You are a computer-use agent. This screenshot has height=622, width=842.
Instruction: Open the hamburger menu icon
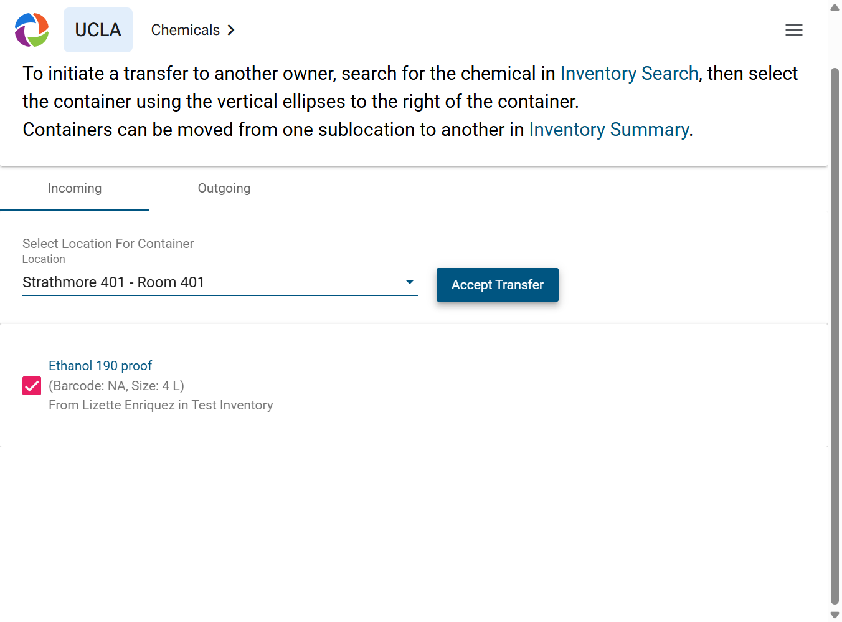pos(793,30)
